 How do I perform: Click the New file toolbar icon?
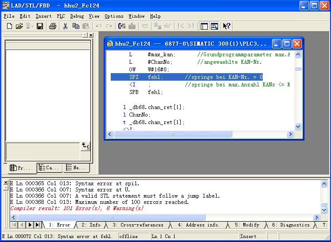tap(9, 26)
